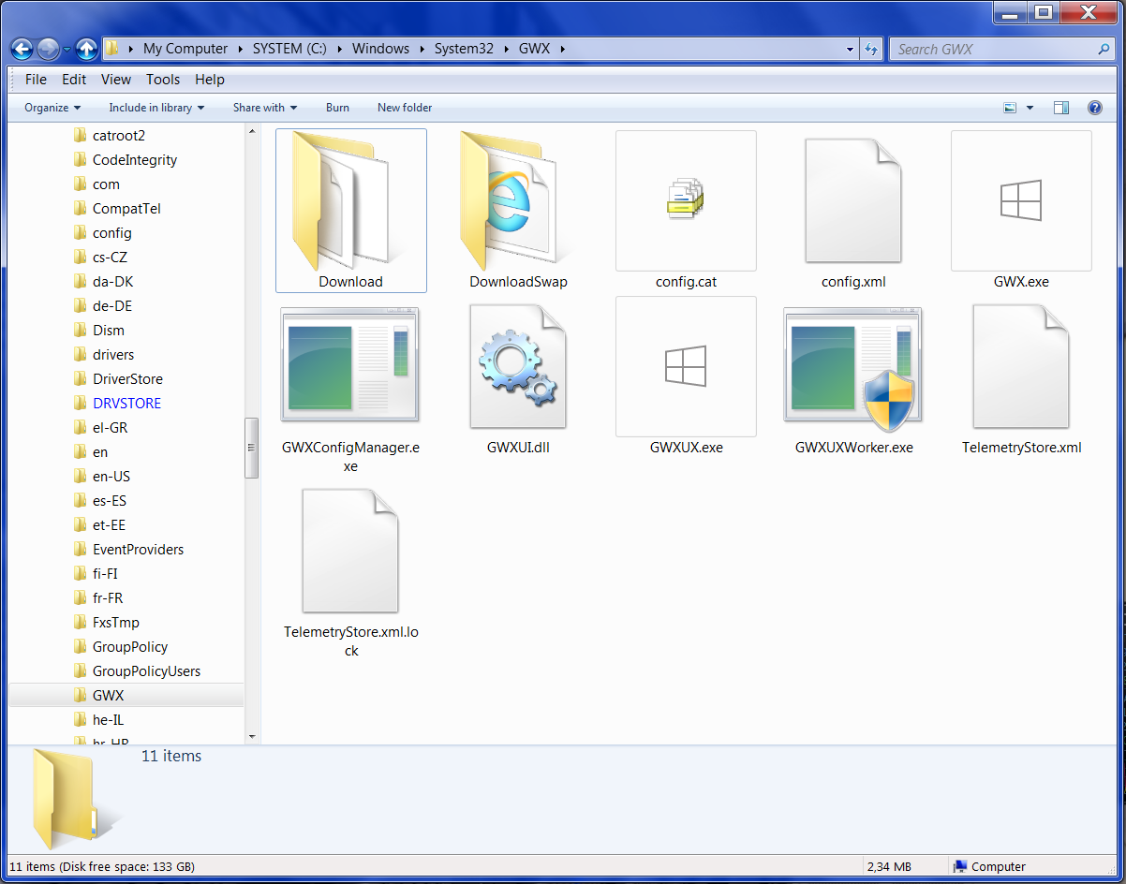Select the GWX.exe Windows logo icon

click(x=1021, y=200)
